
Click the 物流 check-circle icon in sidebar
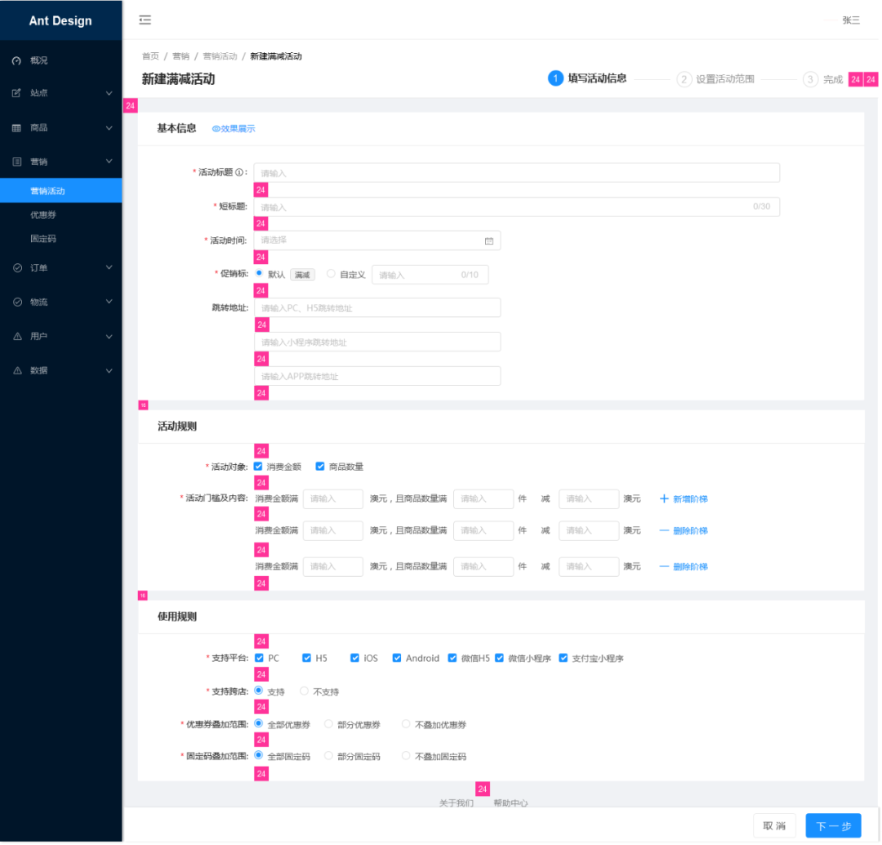click(x=17, y=302)
